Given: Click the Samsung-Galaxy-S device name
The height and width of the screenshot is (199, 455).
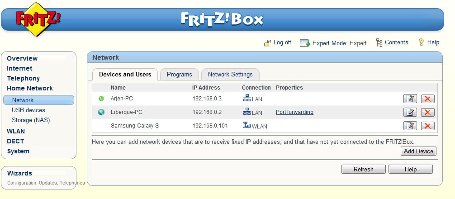Looking at the screenshot, I should pos(135,126).
